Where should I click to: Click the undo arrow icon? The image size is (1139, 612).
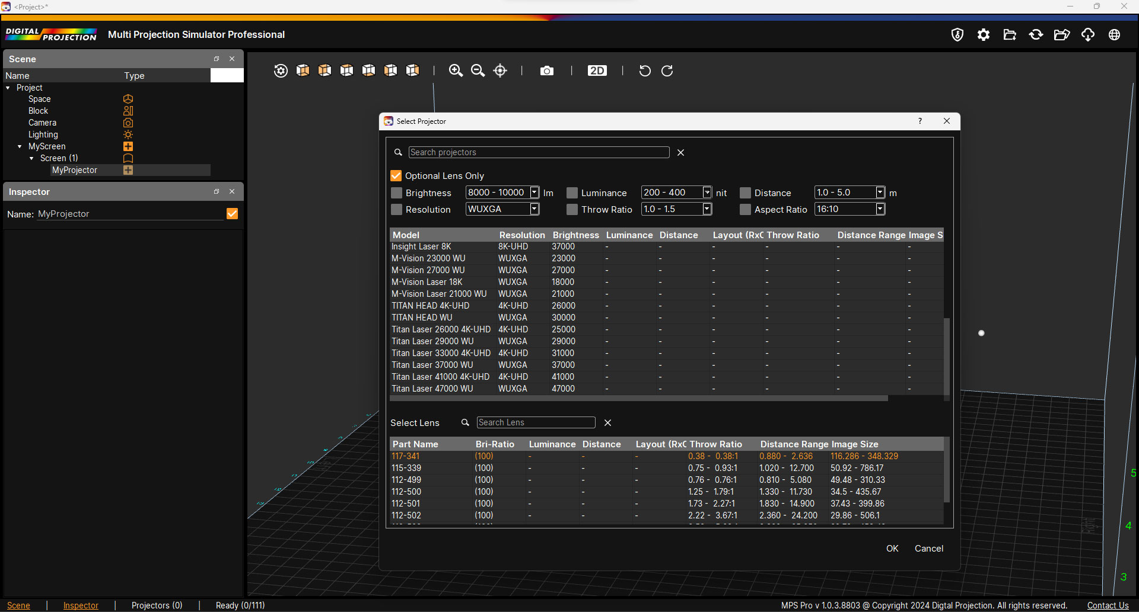(645, 71)
